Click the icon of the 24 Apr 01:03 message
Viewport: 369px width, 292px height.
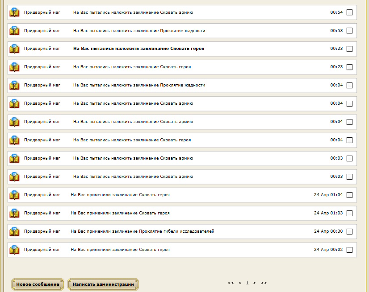[x=14, y=214]
